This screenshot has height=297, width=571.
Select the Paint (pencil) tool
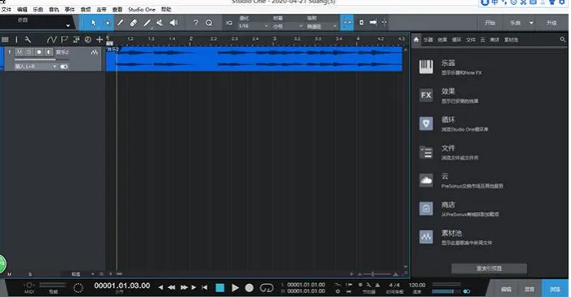(x=147, y=23)
